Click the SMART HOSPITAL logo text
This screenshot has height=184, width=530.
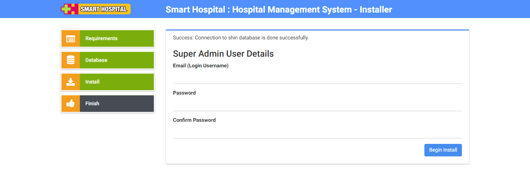click(x=104, y=9)
